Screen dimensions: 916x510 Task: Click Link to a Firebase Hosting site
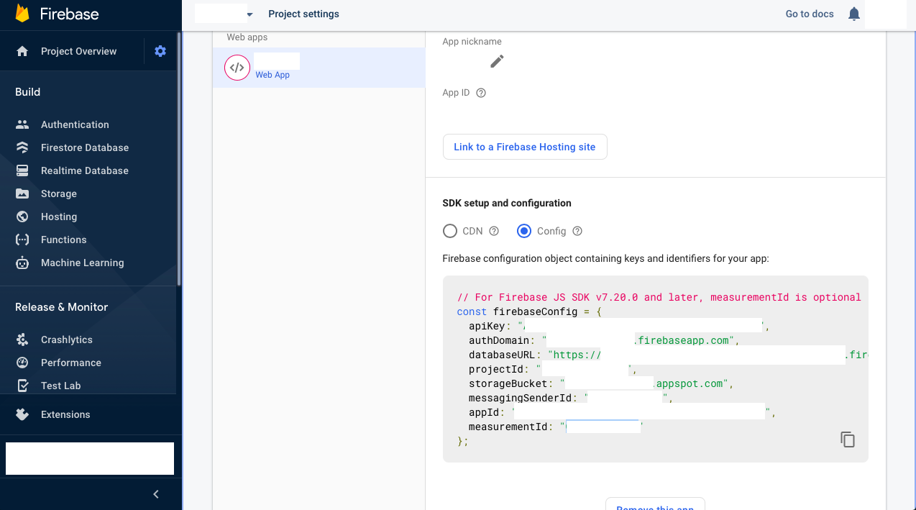(525, 147)
